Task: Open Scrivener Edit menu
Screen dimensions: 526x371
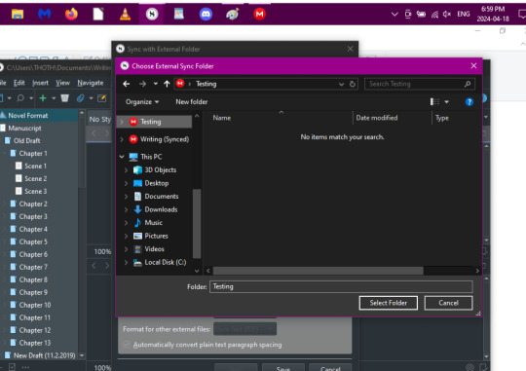Action: click(x=19, y=83)
